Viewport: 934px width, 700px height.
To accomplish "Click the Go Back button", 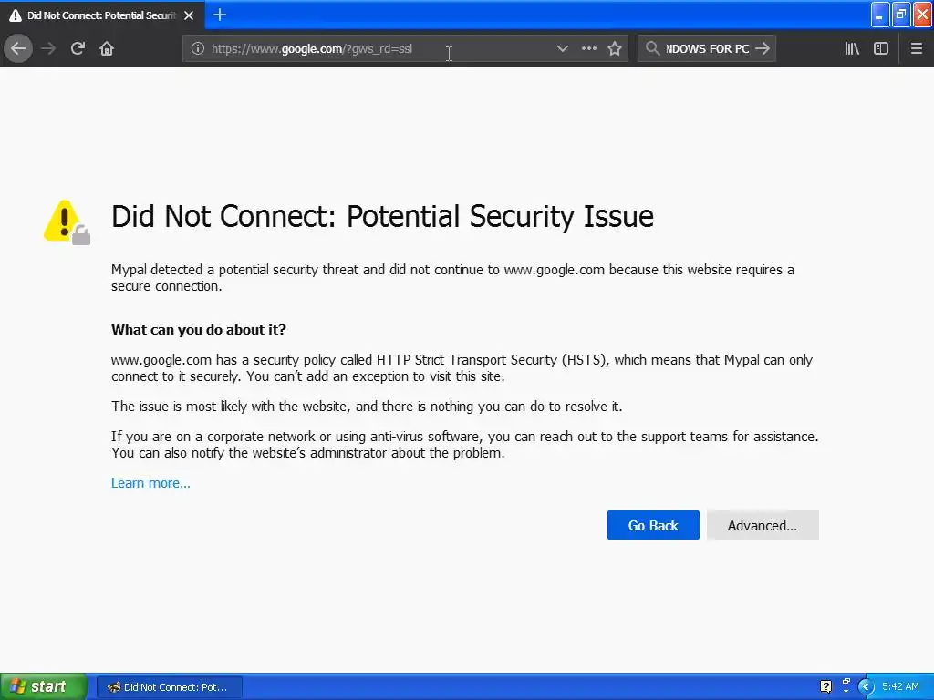I will coord(653,525).
